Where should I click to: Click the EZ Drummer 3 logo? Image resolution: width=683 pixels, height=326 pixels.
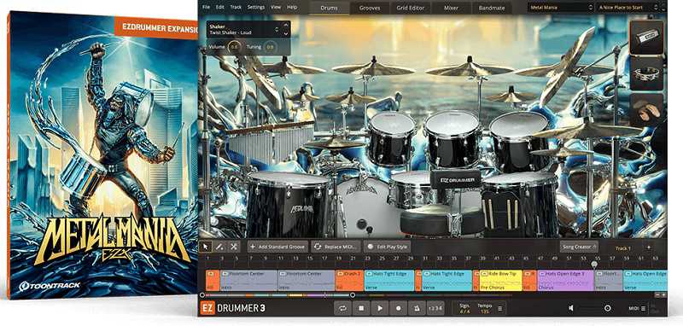tap(233, 308)
